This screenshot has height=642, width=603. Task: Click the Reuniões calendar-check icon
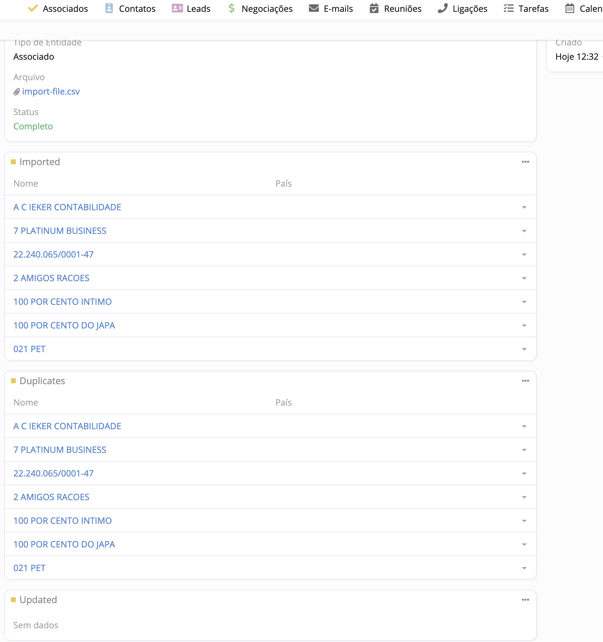[x=374, y=8]
